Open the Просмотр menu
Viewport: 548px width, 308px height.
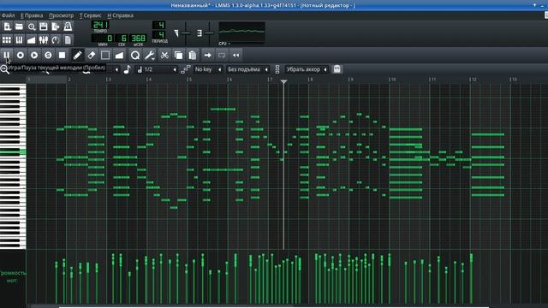tap(61, 15)
